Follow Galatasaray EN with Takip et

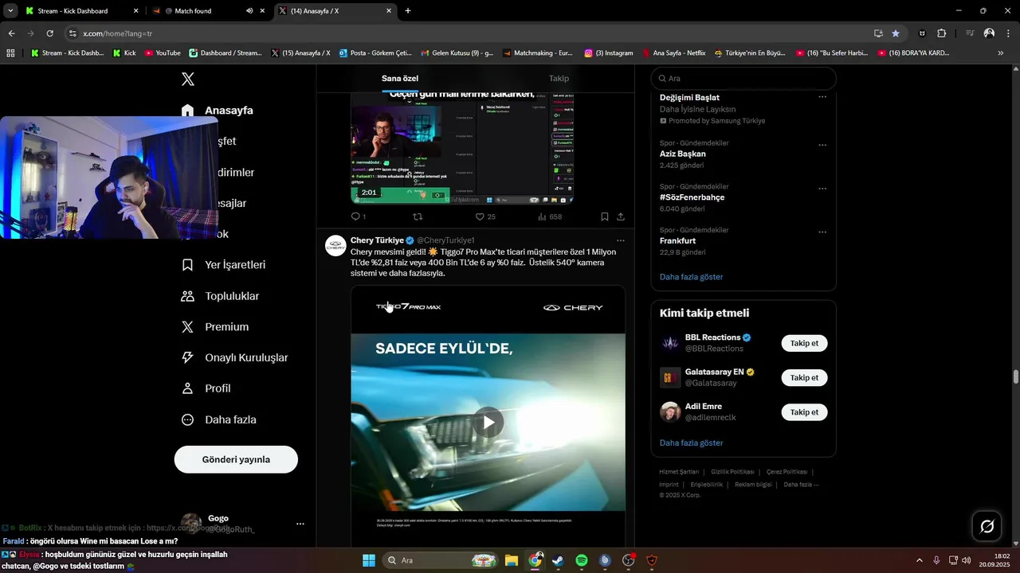click(x=804, y=377)
